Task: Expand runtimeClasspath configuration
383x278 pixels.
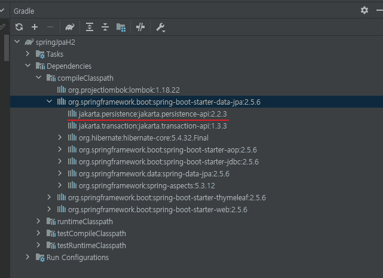Action: 38,221
